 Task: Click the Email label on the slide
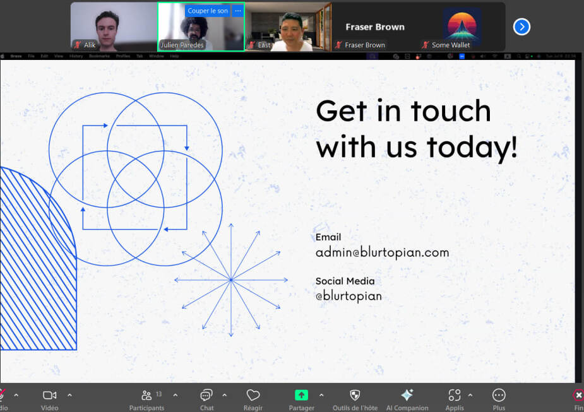coord(328,237)
